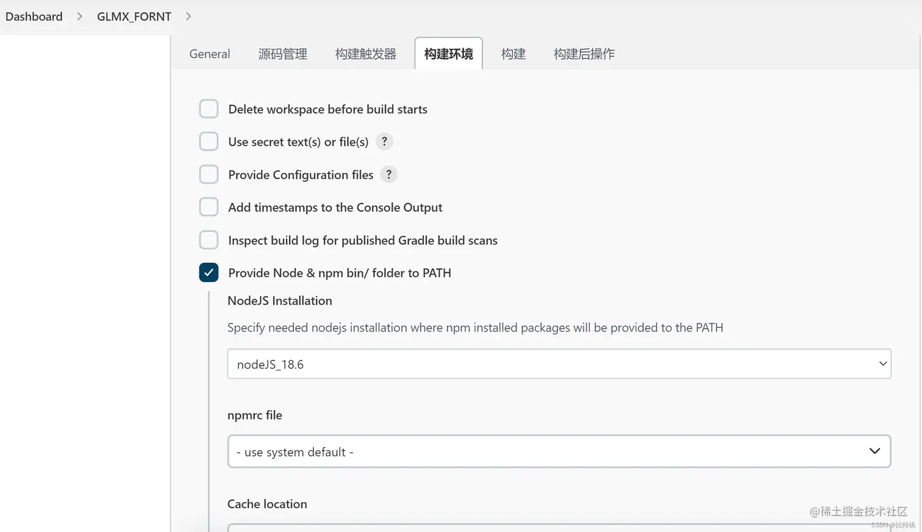Click the chevron after GLMX_FORNT breadcrumb
Viewport: 922px width, 532px height.
coord(188,16)
